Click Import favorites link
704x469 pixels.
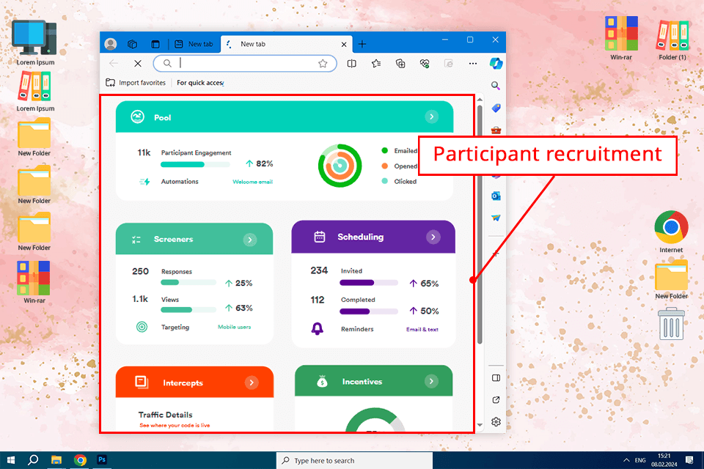[x=136, y=83]
